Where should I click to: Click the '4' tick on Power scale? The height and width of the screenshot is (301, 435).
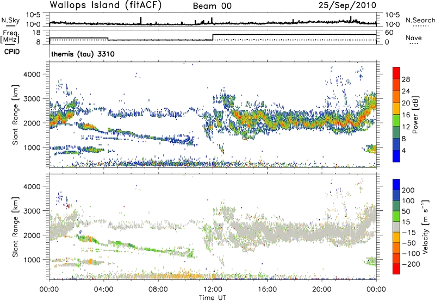pos(403,150)
